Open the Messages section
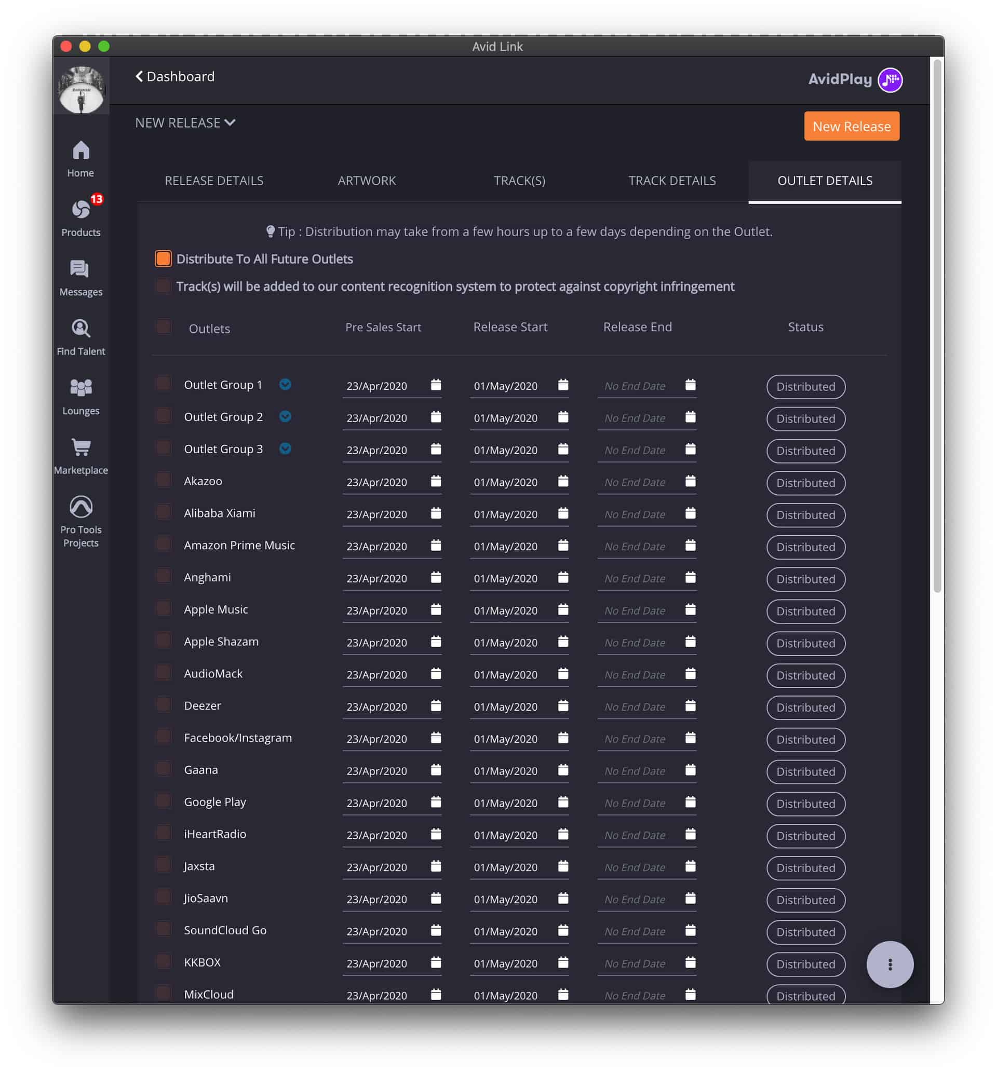 pyautogui.click(x=81, y=278)
